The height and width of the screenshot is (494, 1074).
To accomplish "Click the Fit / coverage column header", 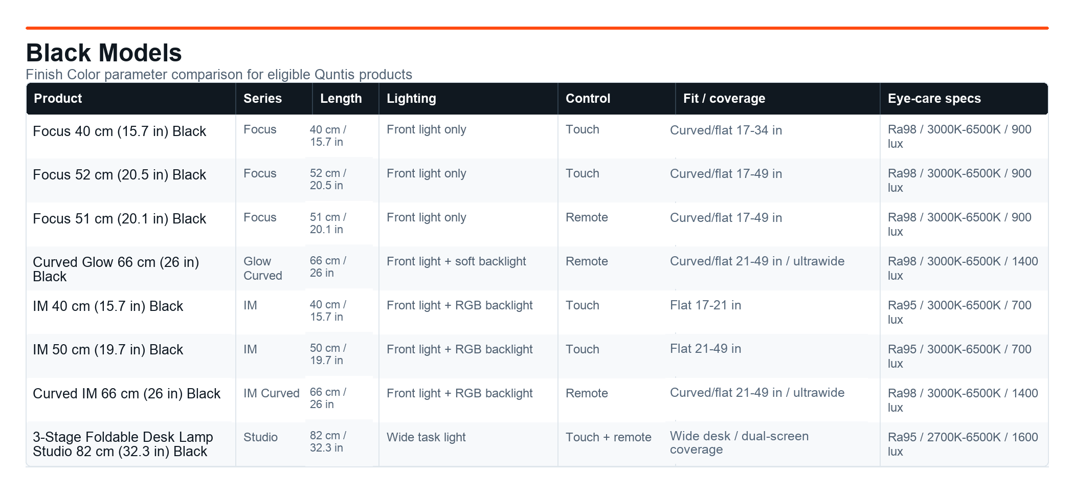I will tap(778, 99).
